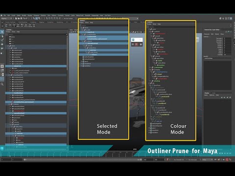Click the magnifier search icon in left sidebar

tap(2, 84)
